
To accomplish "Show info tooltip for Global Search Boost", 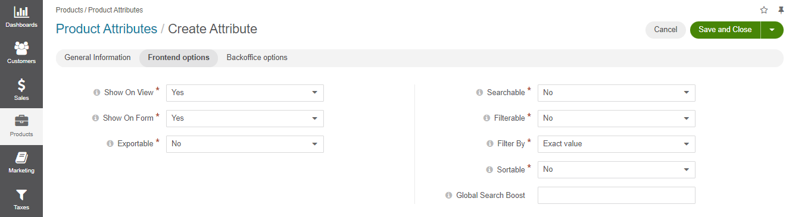I will coord(448,196).
